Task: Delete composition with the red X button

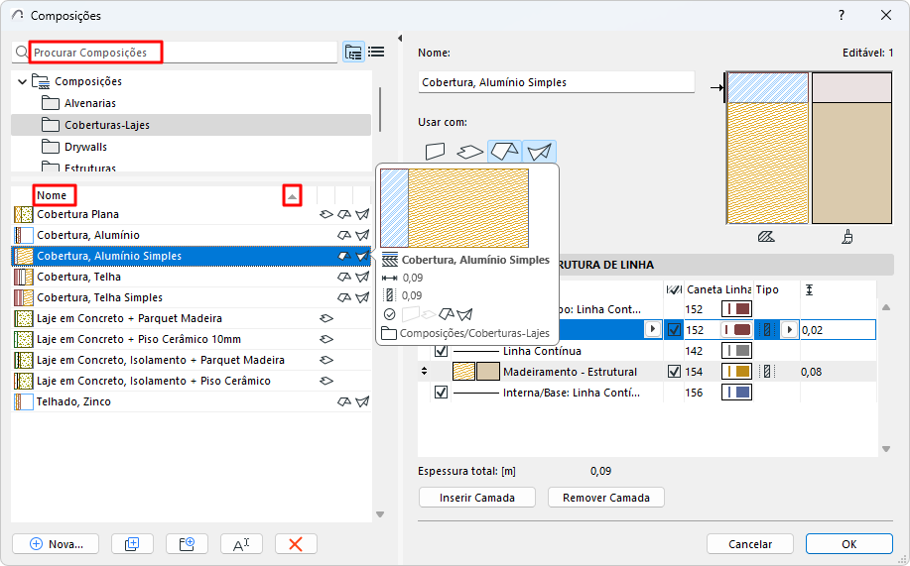Action: (296, 543)
